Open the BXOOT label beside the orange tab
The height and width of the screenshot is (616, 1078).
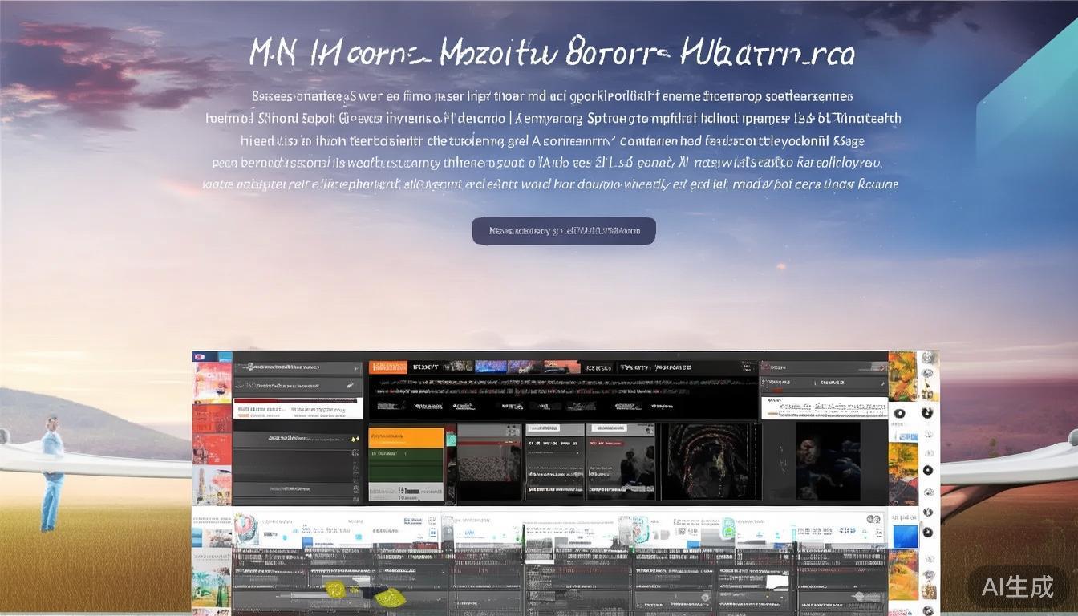[424, 367]
